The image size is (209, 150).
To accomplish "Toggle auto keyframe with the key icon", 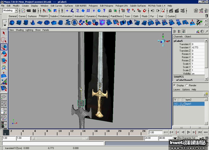I will click(202, 138).
